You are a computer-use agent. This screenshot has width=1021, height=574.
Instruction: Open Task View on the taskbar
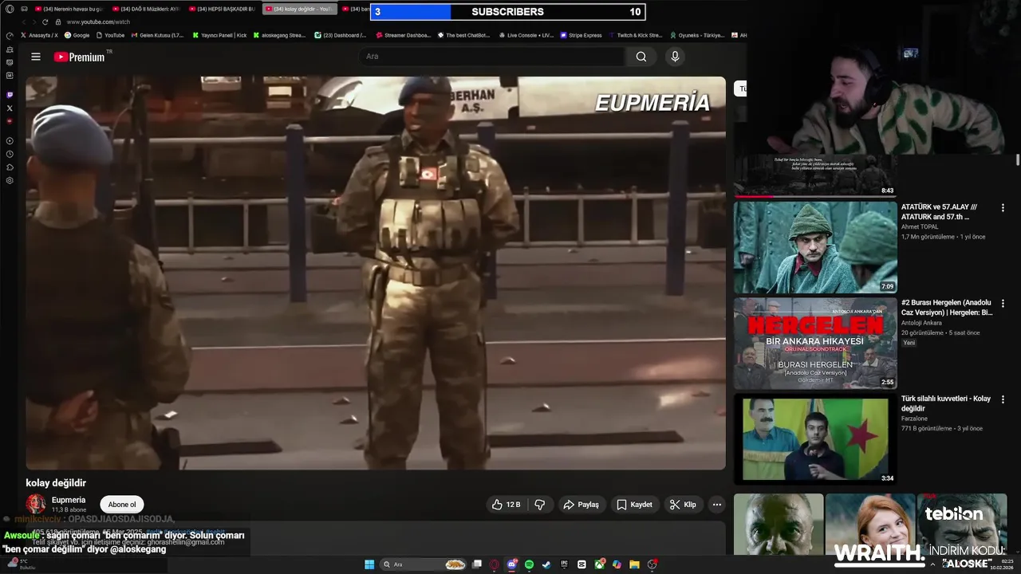click(x=477, y=564)
